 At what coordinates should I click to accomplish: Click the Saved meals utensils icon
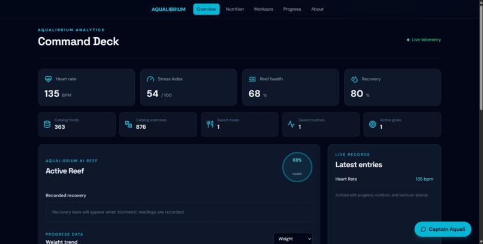[210, 124]
